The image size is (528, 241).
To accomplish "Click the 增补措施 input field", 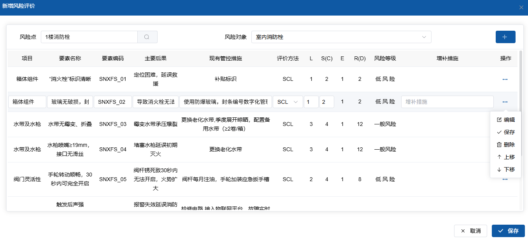I will (x=447, y=102).
